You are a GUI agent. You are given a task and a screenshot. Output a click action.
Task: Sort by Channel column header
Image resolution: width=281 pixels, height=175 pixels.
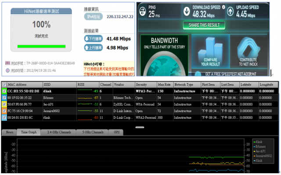106,85
